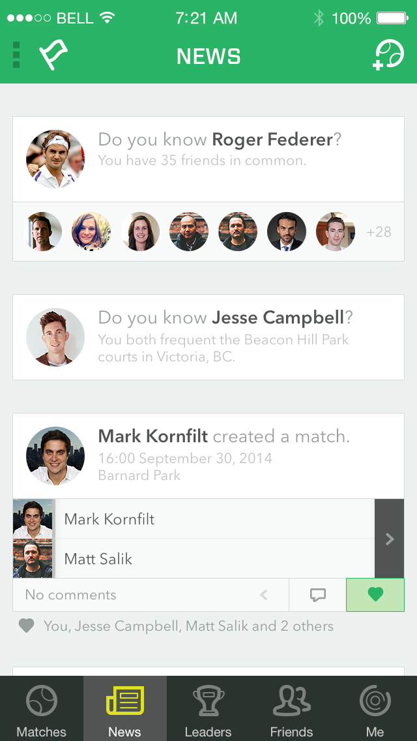Tap the gray heart beside the likes list
417x741 pixels.
point(27,626)
